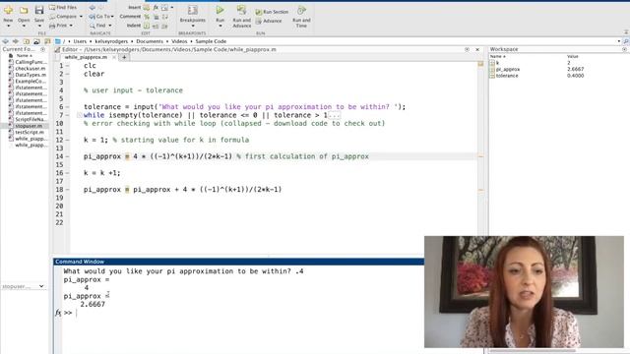This screenshot has height=354, width=630.
Task: Click the green Run button
Action: pyautogui.click(x=220, y=10)
